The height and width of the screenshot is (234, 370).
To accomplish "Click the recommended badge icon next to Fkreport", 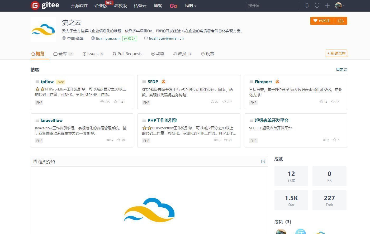I will (277, 82).
